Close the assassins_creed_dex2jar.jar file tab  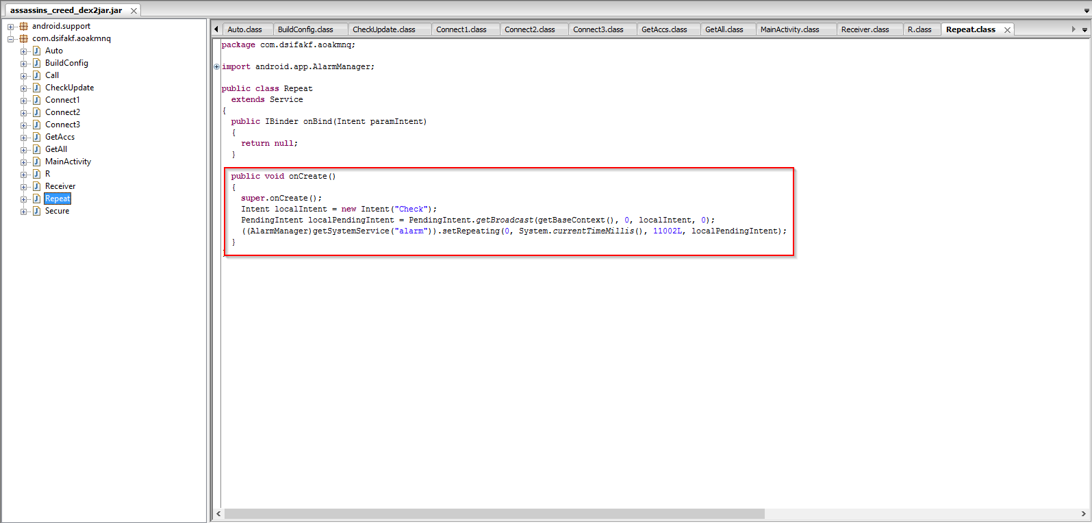click(x=134, y=11)
